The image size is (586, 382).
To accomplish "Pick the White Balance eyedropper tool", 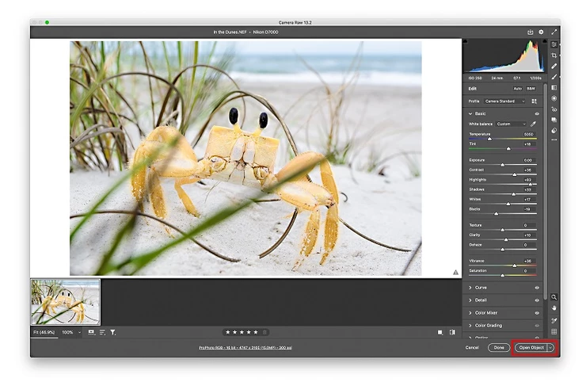I will [533, 124].
